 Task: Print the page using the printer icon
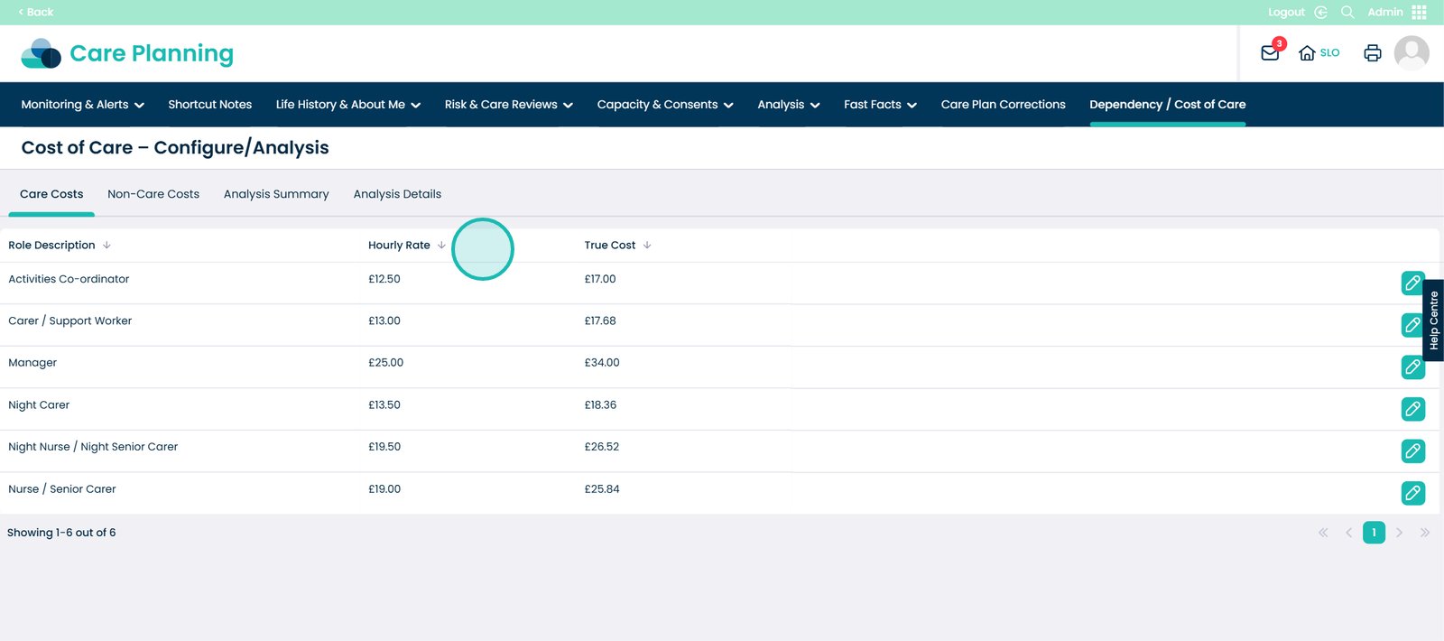[1372, 53]
